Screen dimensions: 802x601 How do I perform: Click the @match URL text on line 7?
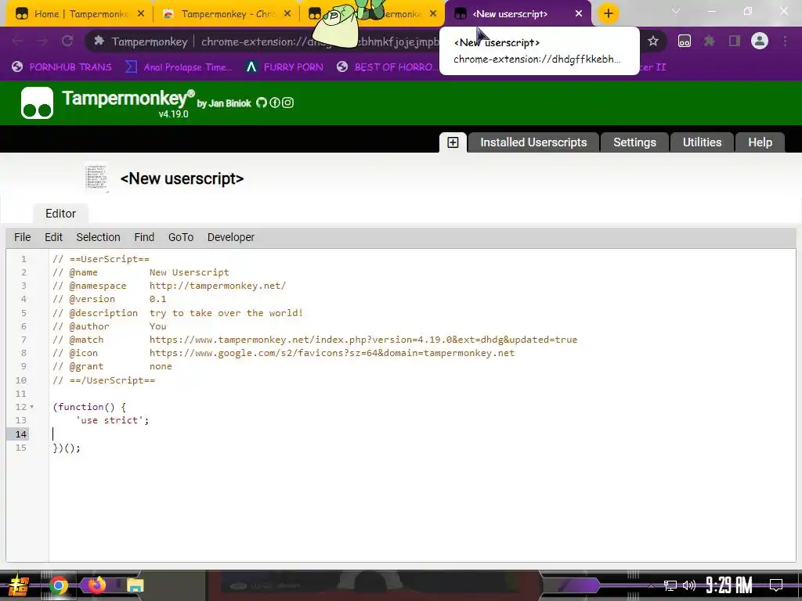(x=363, y=340)
